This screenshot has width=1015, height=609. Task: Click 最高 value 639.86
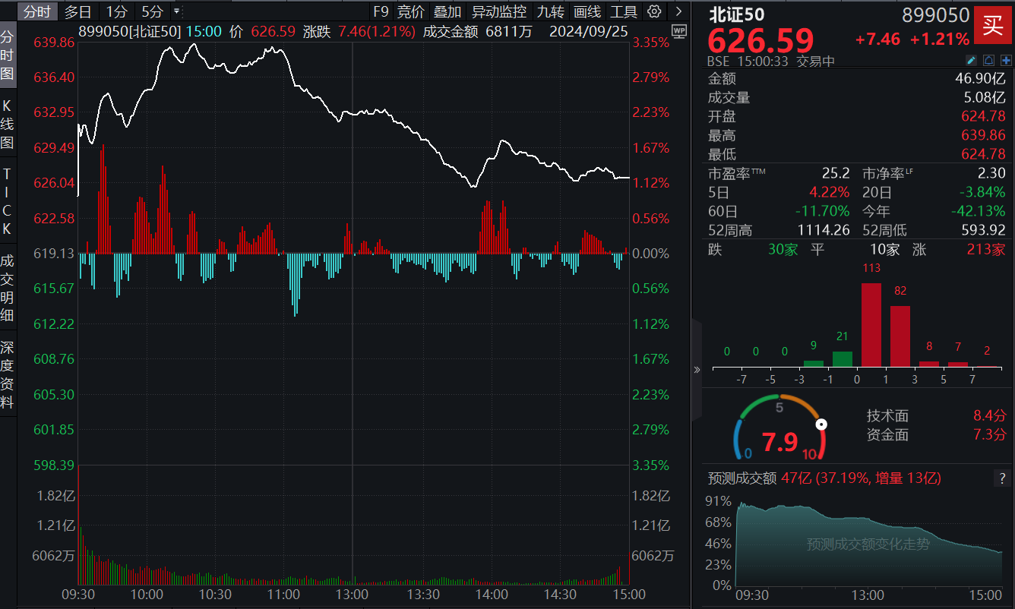(x=982, y=136)
